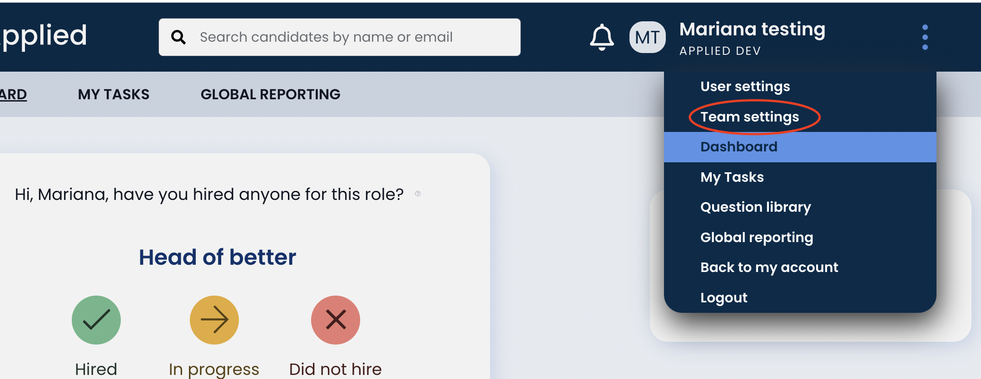The height and width of the screenshot is (379, 981).
Task: Click the search magnifier icon
Action: pos(178,37)
